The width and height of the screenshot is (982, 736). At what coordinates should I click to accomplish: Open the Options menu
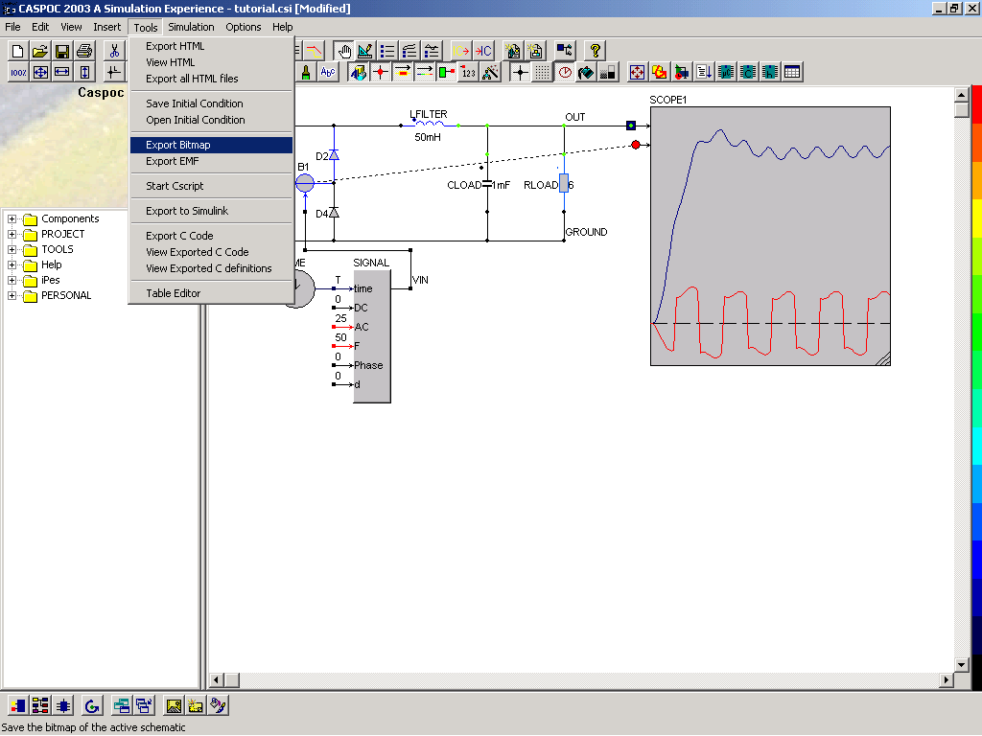click(x=243, y=27)
